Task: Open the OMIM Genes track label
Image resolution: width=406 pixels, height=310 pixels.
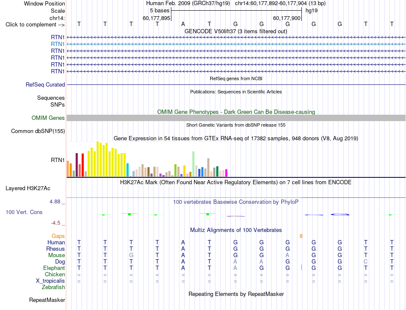Action: [x=48, y=118]
